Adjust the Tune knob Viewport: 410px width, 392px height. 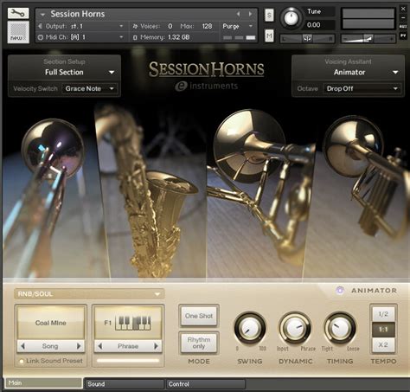pyautogui.click(x=291, y=18)
